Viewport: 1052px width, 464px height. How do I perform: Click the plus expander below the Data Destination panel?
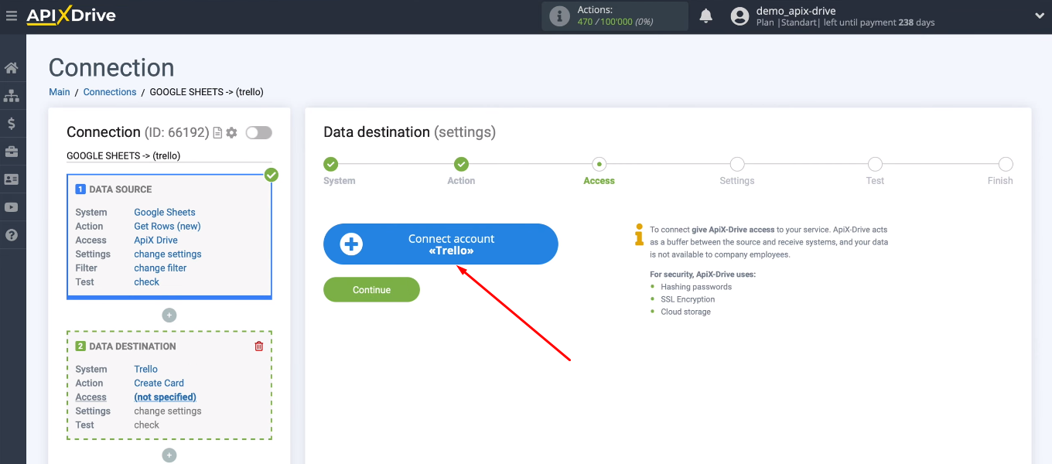169,455
